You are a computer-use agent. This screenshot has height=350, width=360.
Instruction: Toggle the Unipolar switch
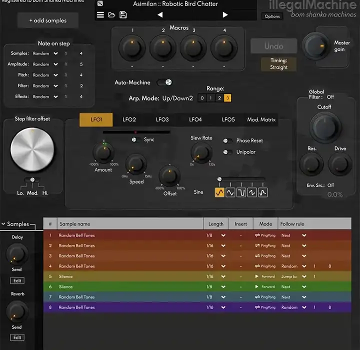227,152
